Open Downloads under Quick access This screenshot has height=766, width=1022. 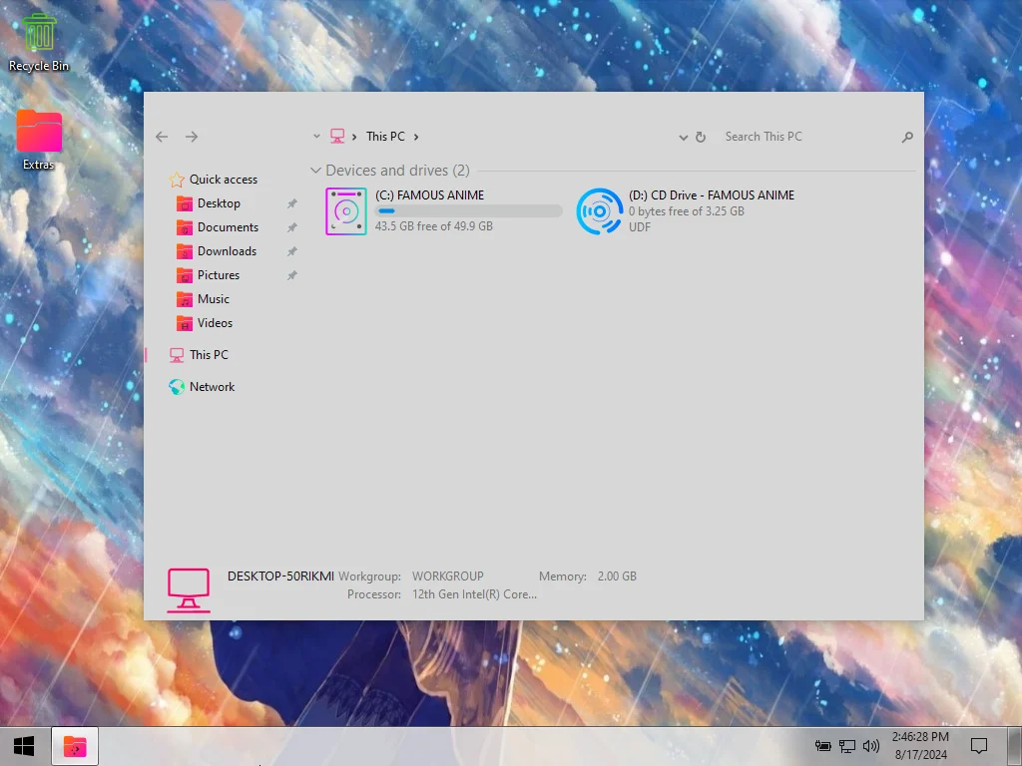pyautogui.click(x=227, y=251)
